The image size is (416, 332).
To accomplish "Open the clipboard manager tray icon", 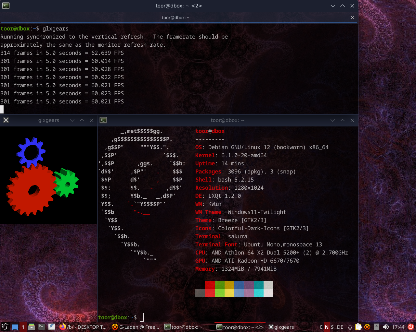I will (358, 327).
